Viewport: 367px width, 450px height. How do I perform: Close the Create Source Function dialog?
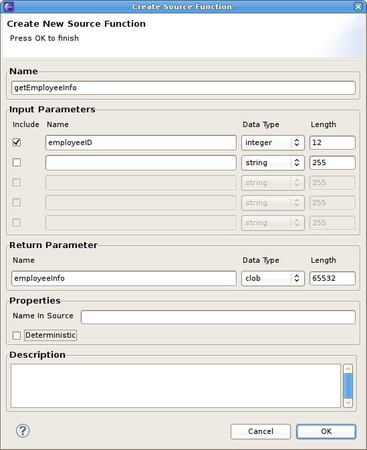coord(358,6)
